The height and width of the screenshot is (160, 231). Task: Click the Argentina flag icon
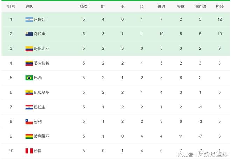29,19
